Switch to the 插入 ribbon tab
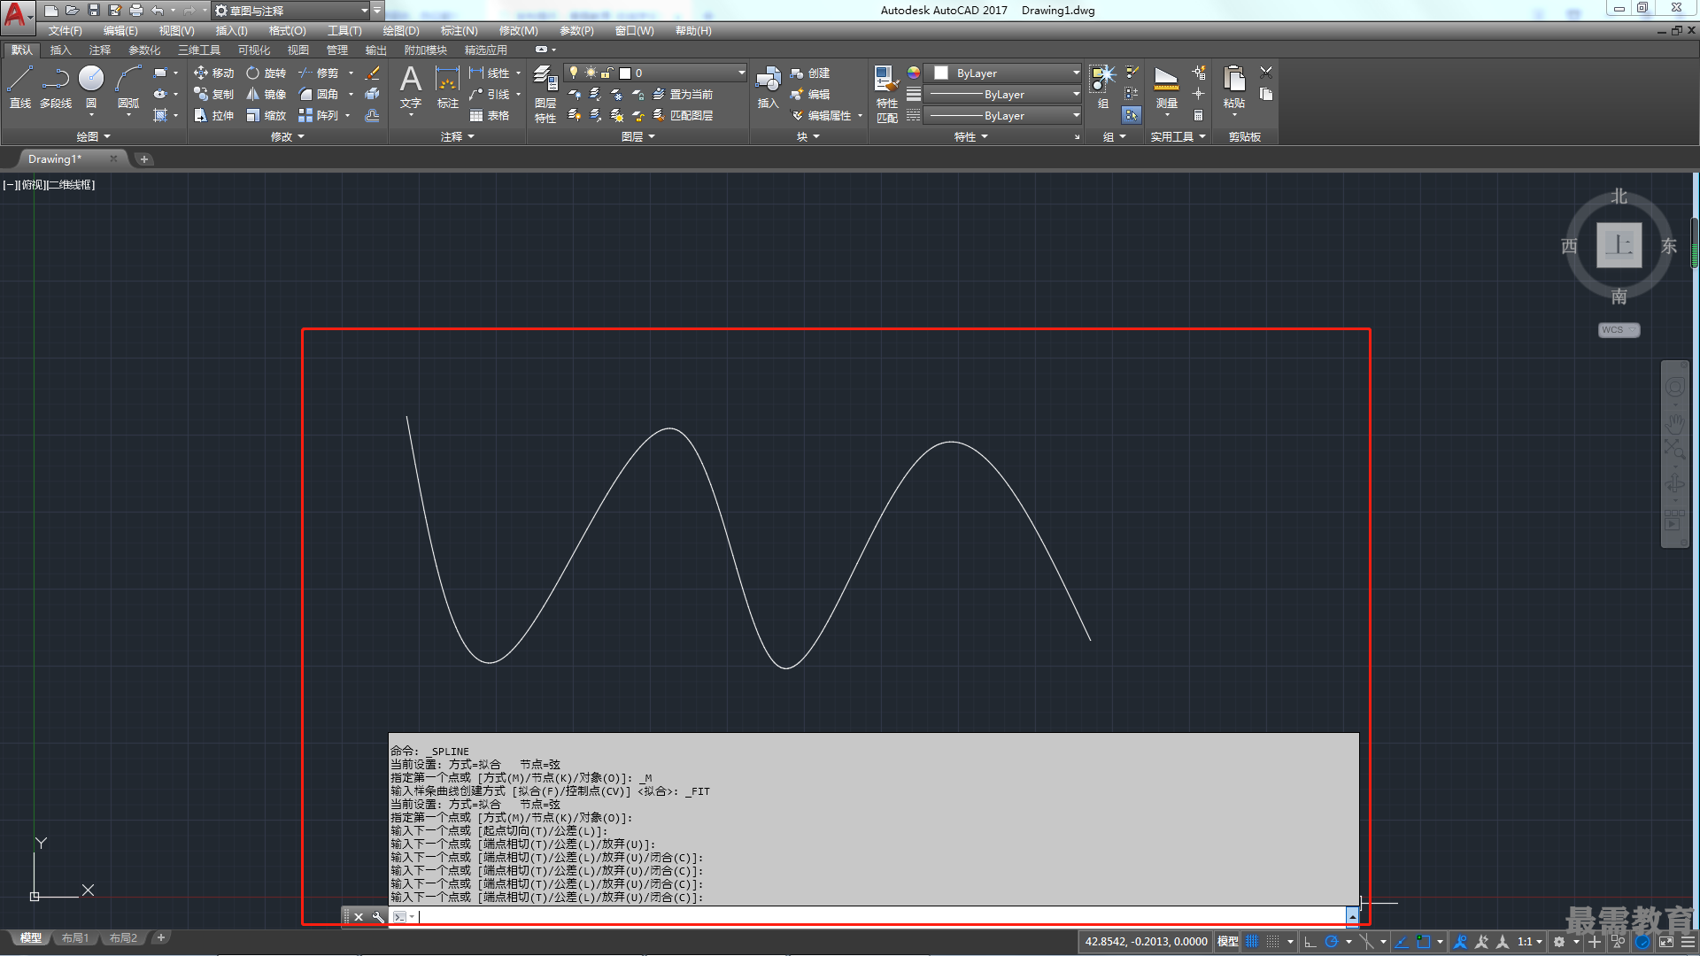This screenshot has height=956, width=1700. 60,50
